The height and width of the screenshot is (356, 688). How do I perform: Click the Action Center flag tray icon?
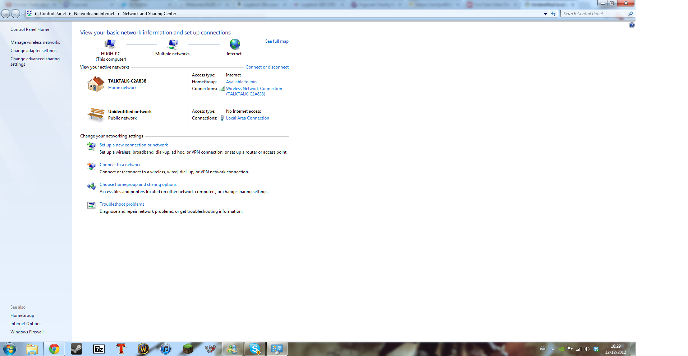(570, 349)
